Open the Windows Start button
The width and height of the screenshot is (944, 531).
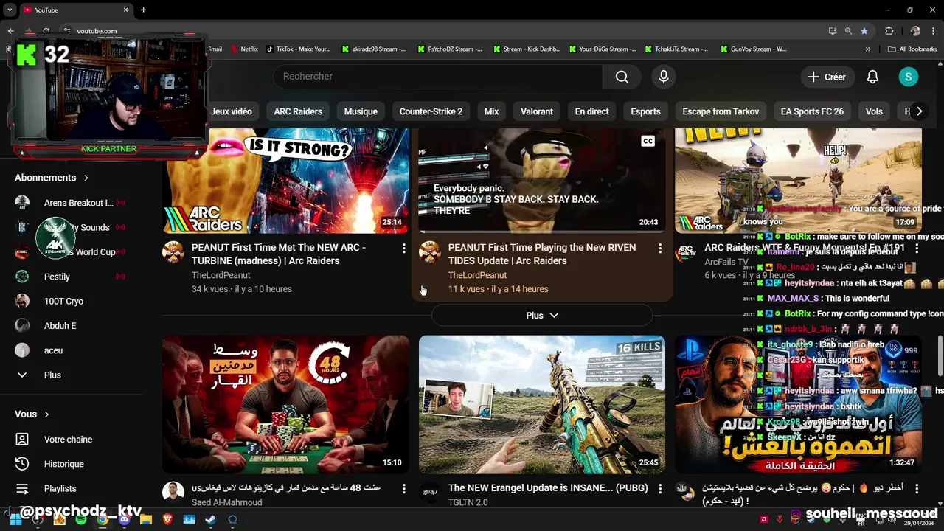pyautogui.click(x=15, y=520)
